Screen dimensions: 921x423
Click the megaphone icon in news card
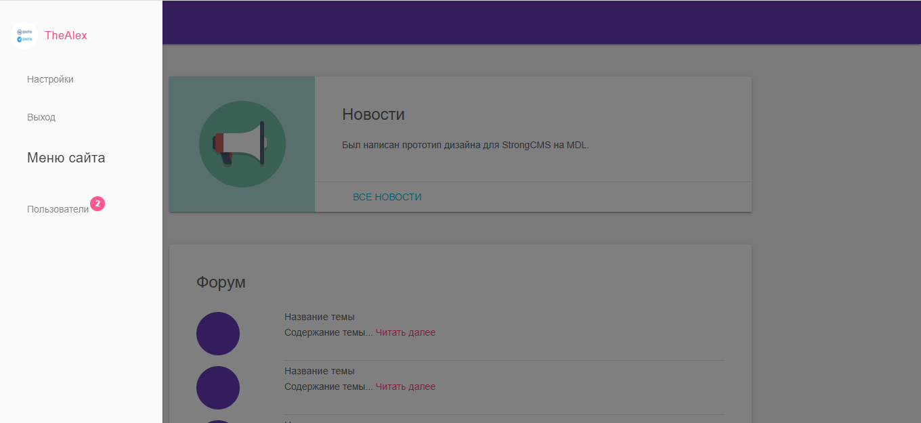click(x=242, y=143)
